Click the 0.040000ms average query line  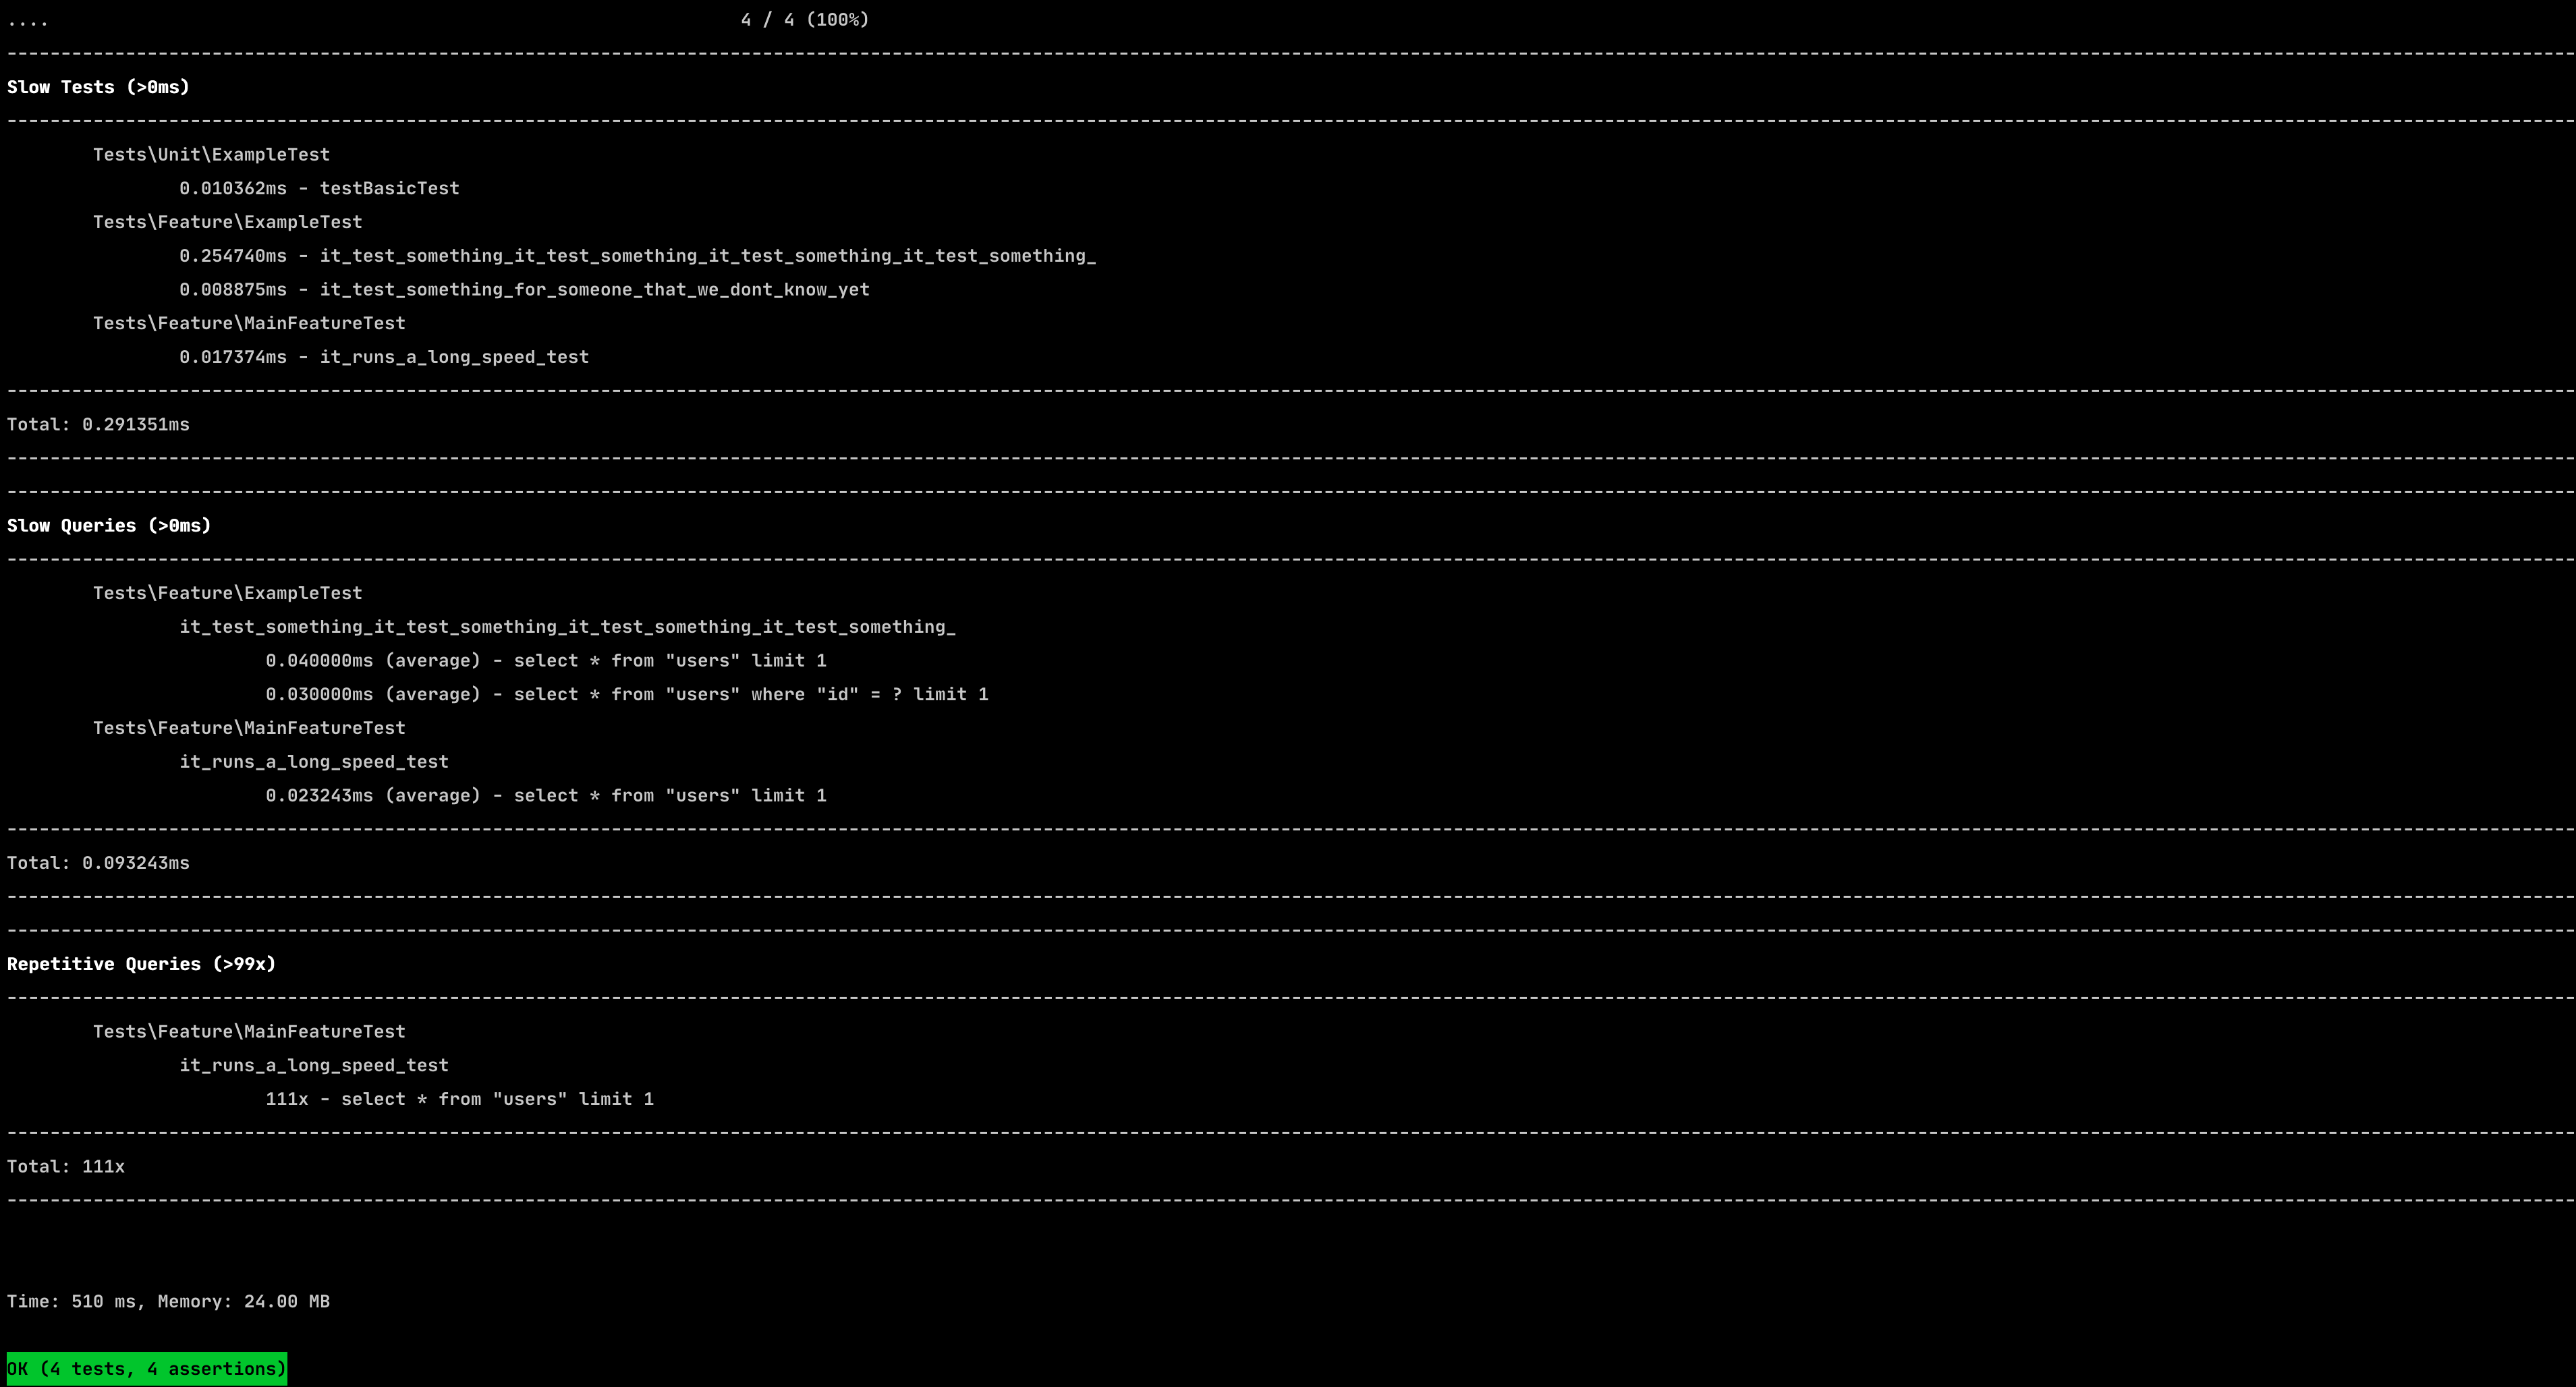tap(545, 661)
